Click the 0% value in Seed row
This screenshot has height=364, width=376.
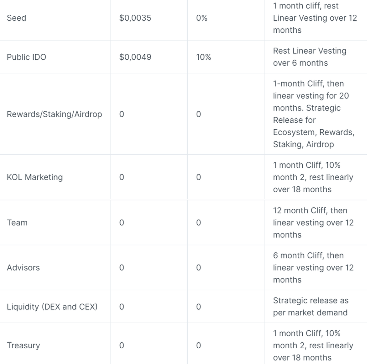(202, 18)
